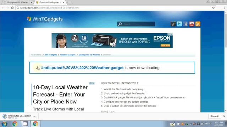
Task: Click the Show all downloads button
Action: (x=215, y=116)
